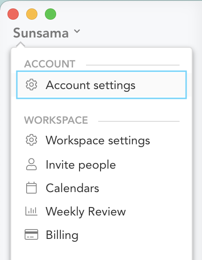The height and width of the screenshot is (260, 202).
Task: Click the Workspace settings gear icon
Action: (31, 140)
